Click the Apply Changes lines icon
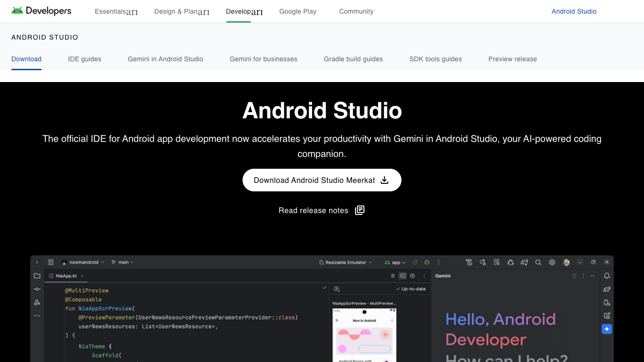Screen dimensions: 644x362 (x=496, y=263)
